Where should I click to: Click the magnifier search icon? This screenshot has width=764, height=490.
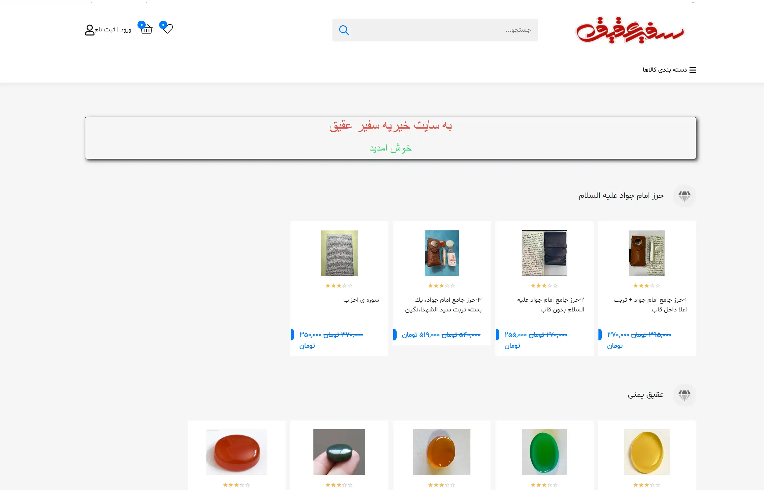[344, 30]
